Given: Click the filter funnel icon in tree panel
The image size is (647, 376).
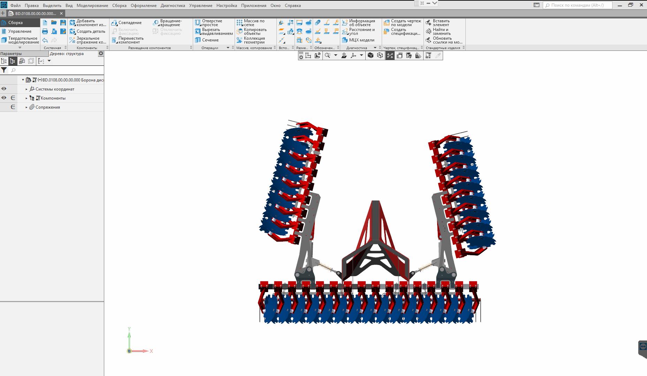Looking at the screenshot, I should [x=4, y=70].
